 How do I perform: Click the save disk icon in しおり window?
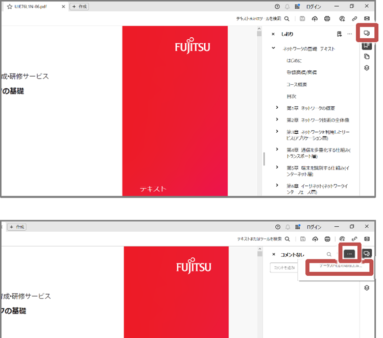click(302, 18)
